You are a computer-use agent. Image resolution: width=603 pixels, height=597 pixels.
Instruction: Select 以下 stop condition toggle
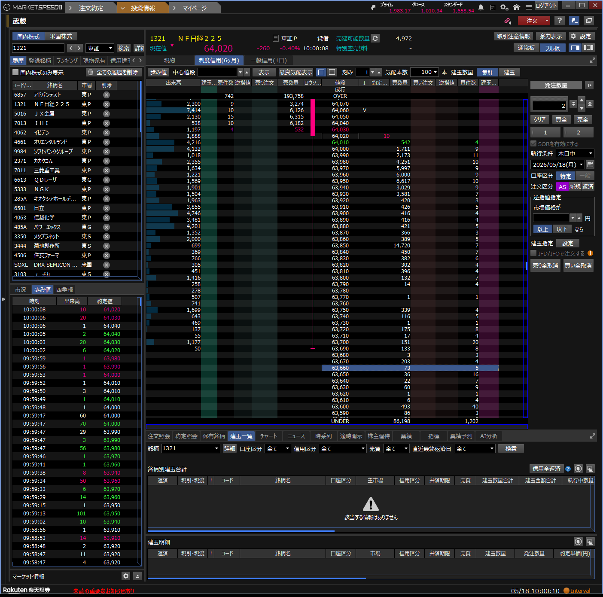pyautogui.click(x=562, y=229)
